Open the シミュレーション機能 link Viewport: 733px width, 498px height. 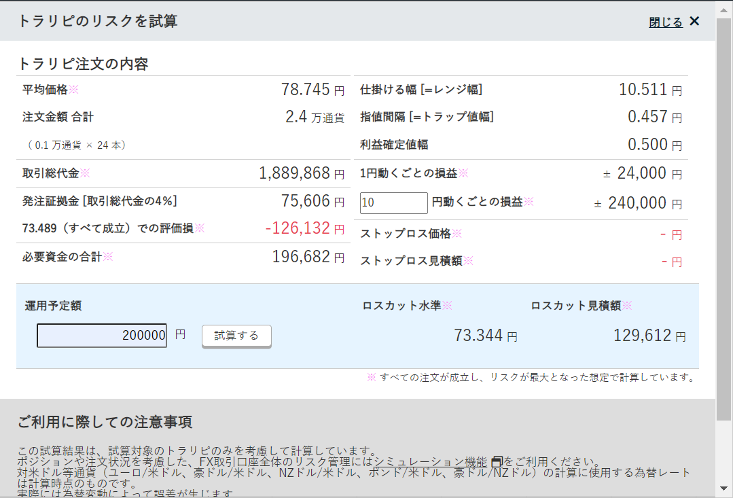click(x=431, y=461)
